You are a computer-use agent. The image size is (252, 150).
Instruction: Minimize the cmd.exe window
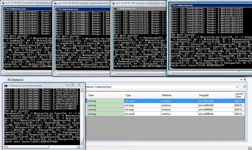(68, 85)
